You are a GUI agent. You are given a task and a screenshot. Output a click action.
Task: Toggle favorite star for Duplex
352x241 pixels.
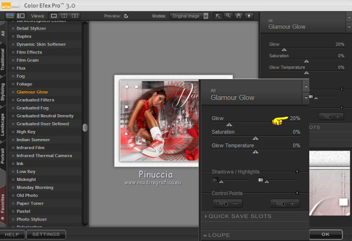(13, 36)
